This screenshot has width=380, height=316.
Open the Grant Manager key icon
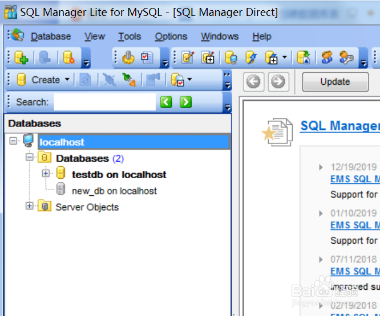346,58
